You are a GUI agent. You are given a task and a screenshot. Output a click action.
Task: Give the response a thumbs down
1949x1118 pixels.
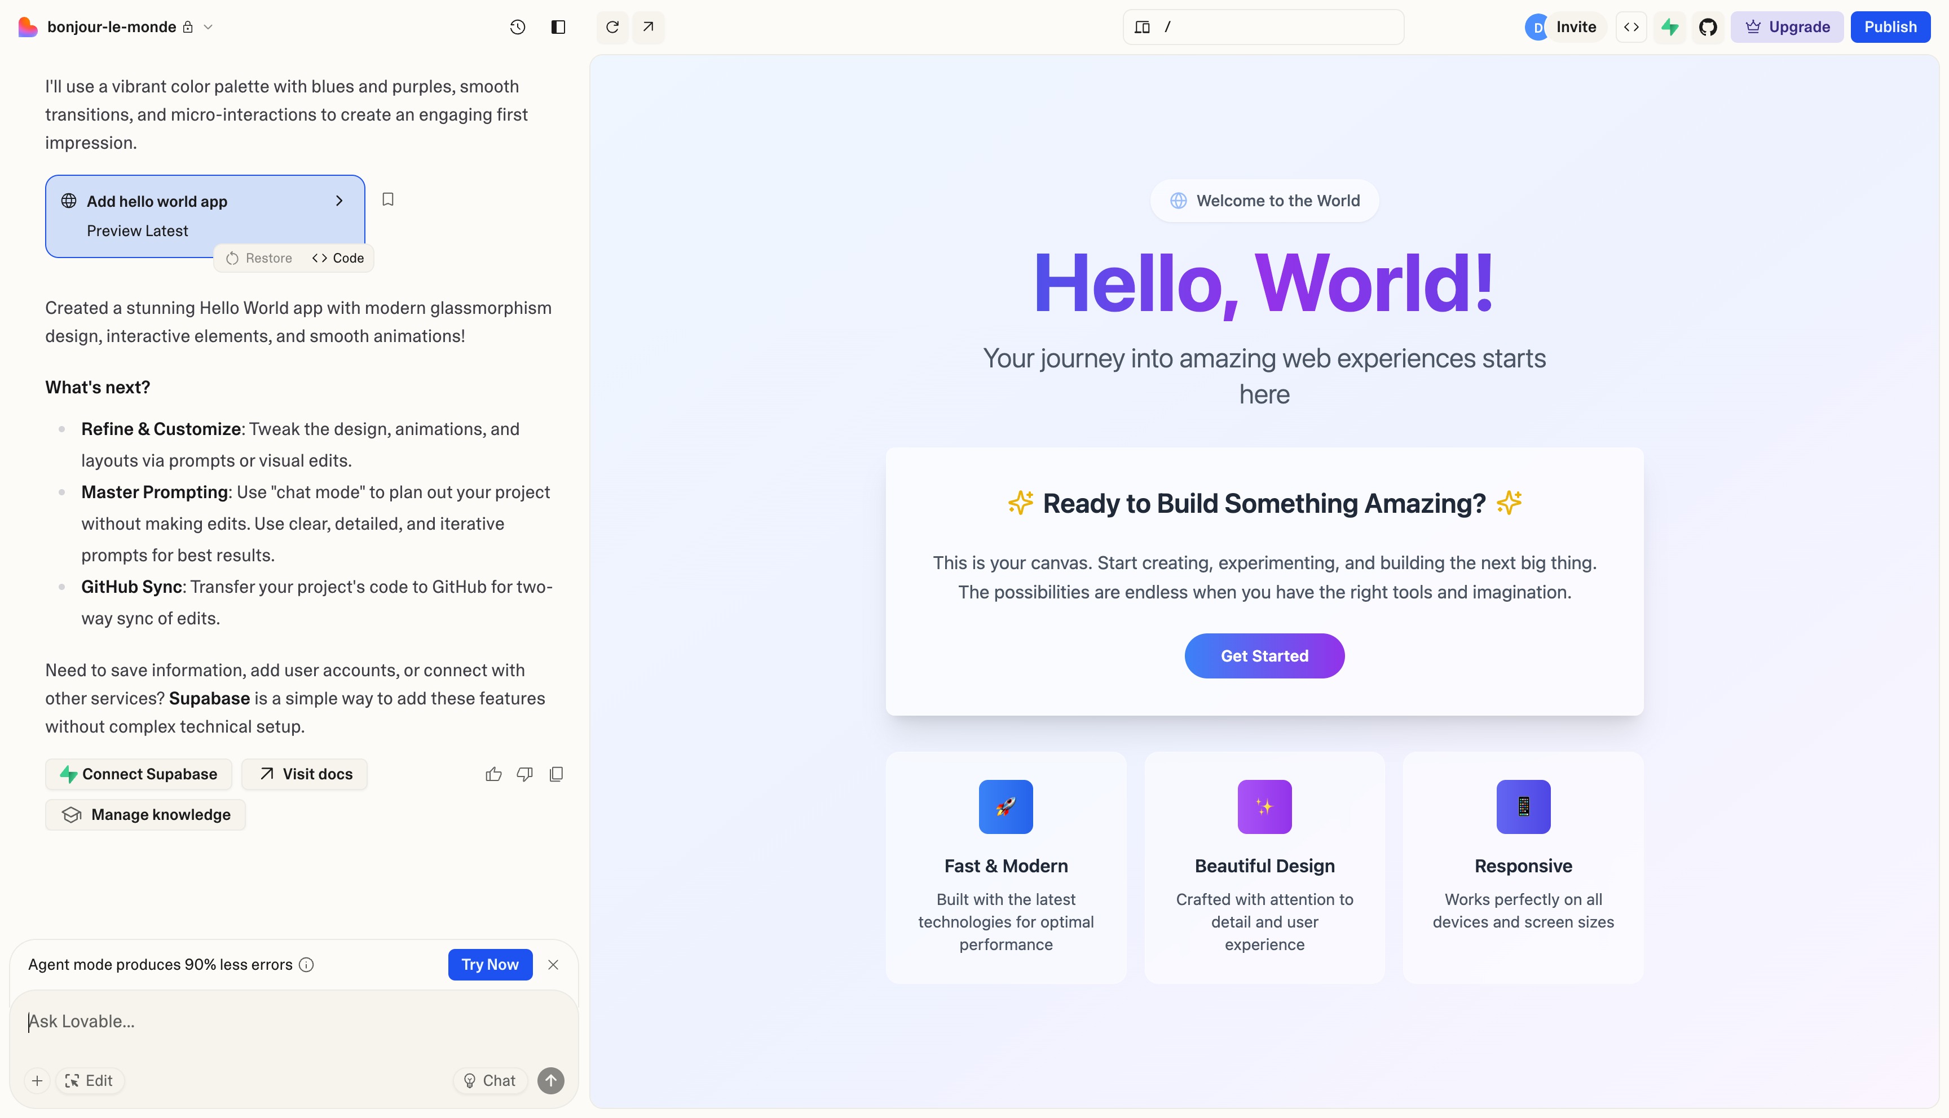pos(524,774)
